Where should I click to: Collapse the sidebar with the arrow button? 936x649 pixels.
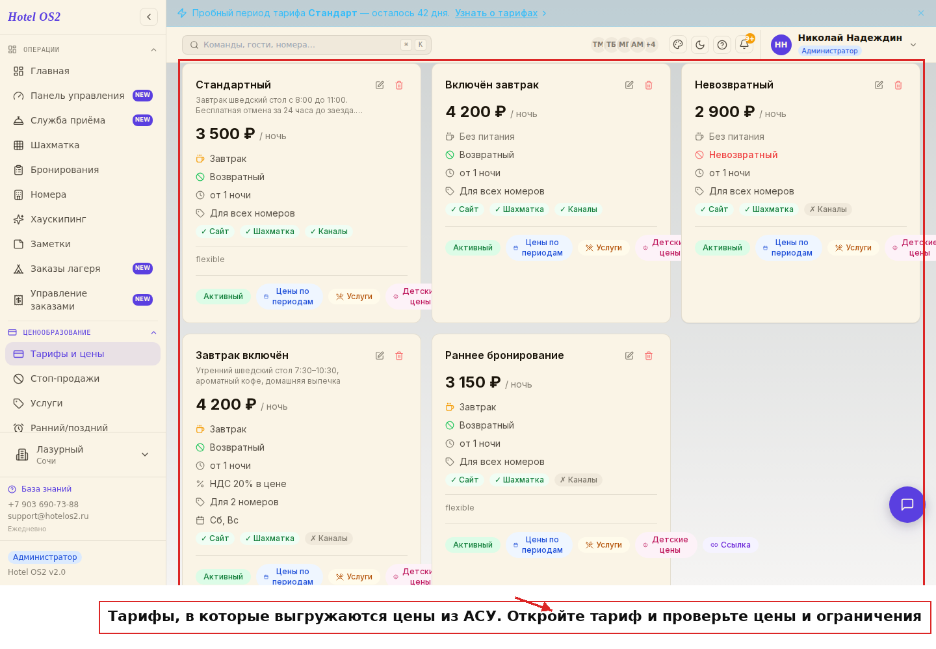pos(149,17)
